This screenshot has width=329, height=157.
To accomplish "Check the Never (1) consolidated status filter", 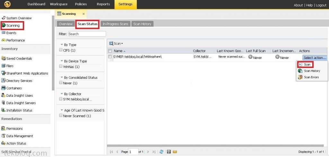I will click(61, 83).
